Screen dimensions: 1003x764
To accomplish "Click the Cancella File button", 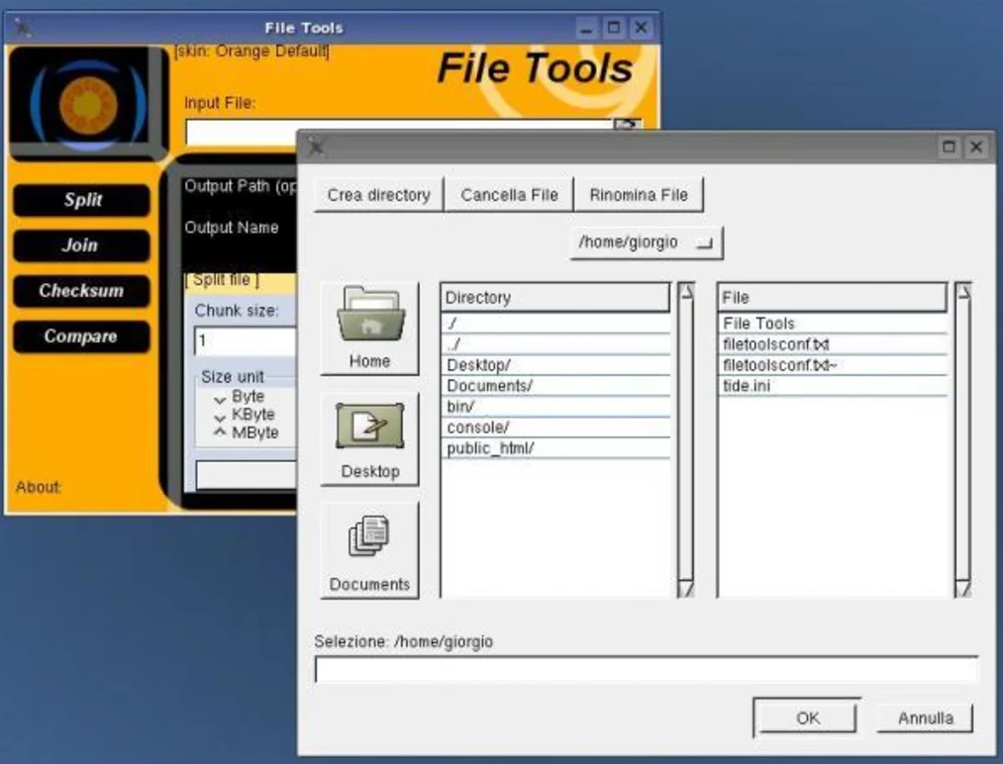I will tap(509, 195).
